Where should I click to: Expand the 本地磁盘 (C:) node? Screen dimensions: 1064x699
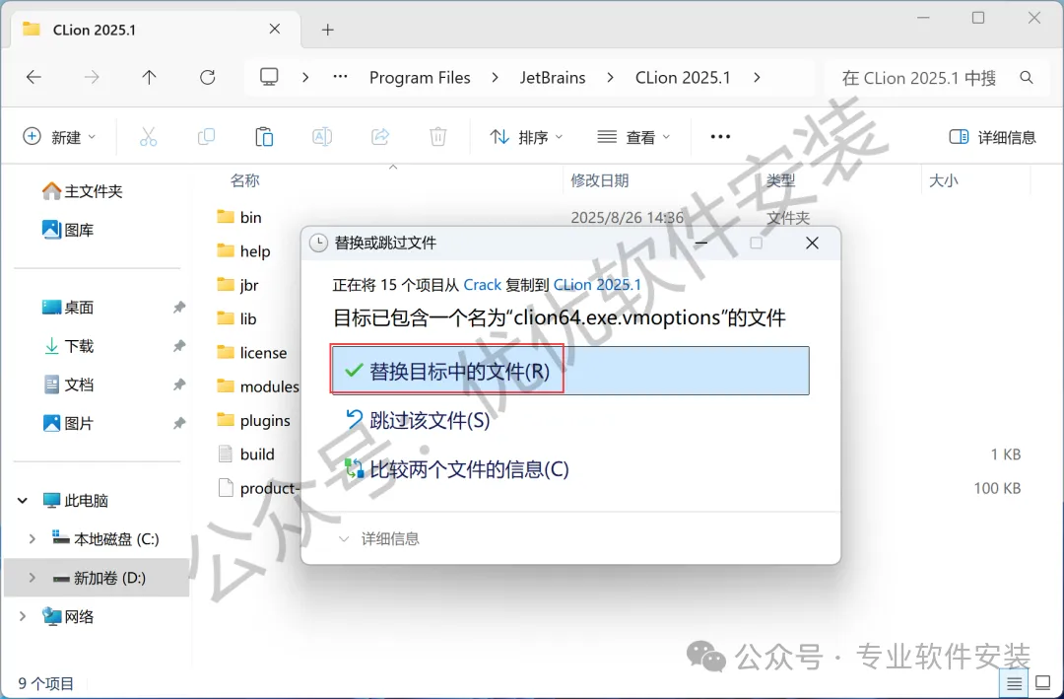click(x=32, y=539)
